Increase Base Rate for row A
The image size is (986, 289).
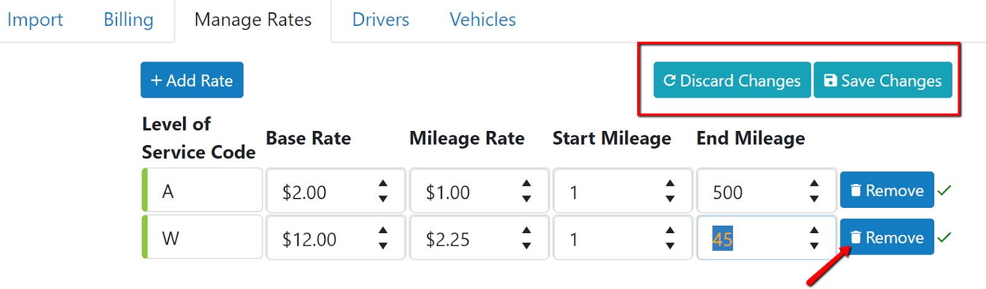tap(383, 184)
